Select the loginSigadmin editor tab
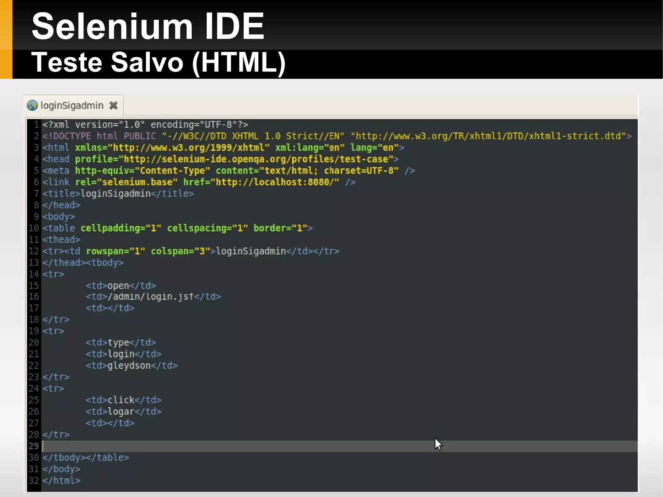Image resolution: width=663 pixels, height=497 pixels. coord(73,105)
